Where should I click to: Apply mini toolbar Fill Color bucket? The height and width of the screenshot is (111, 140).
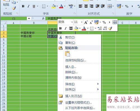(x=76, y=28)
